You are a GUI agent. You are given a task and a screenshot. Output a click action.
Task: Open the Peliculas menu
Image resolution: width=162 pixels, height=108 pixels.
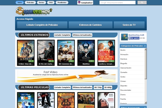point(30,2)
